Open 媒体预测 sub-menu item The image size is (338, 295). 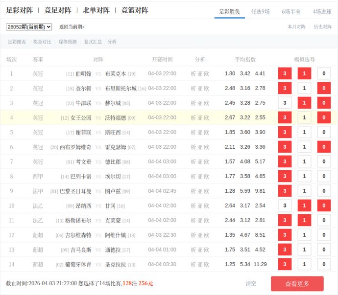[68, 42]
